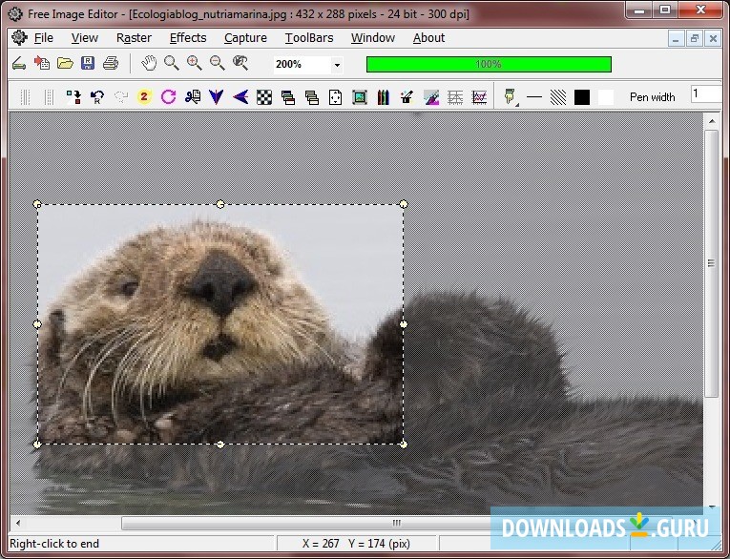This screenshot has height=559, width=730.
Task: Click the magenta rotate arrow icon
Action: (x=169, y=97)
